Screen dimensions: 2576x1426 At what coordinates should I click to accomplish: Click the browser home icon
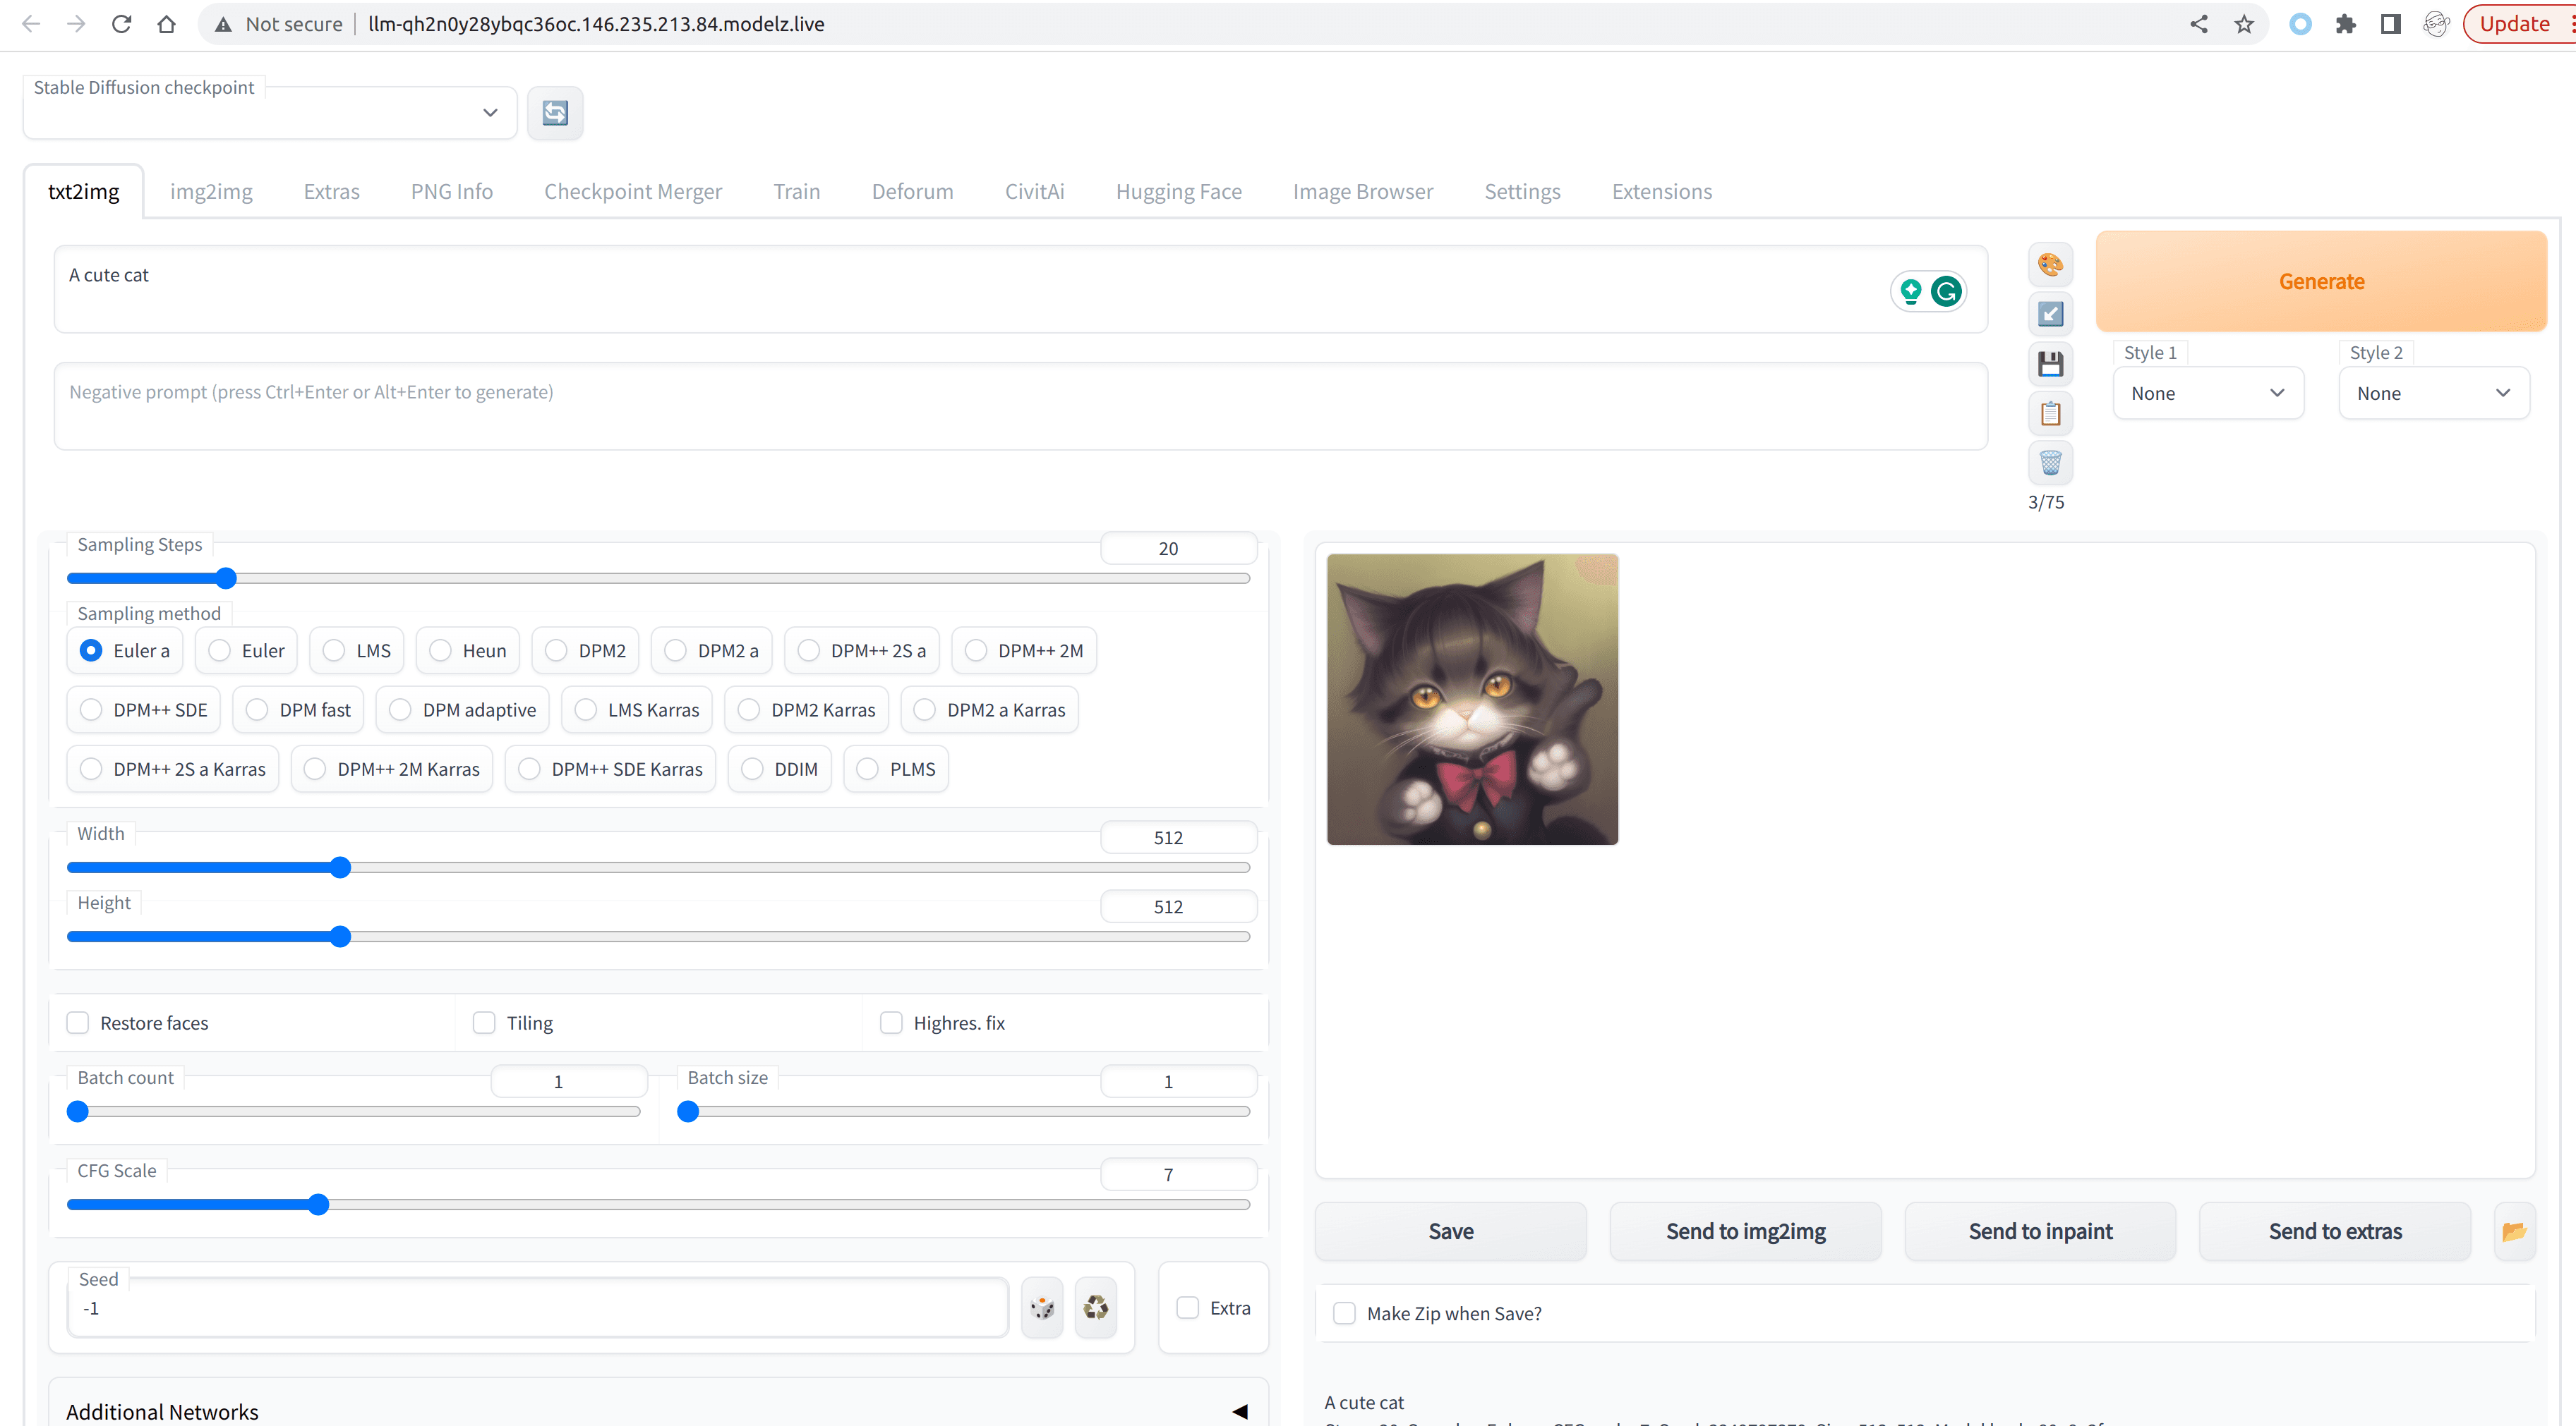pos(166,24)
